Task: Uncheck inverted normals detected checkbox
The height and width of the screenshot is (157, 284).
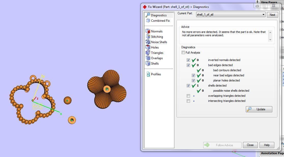Action: click(x=188, y=60)
